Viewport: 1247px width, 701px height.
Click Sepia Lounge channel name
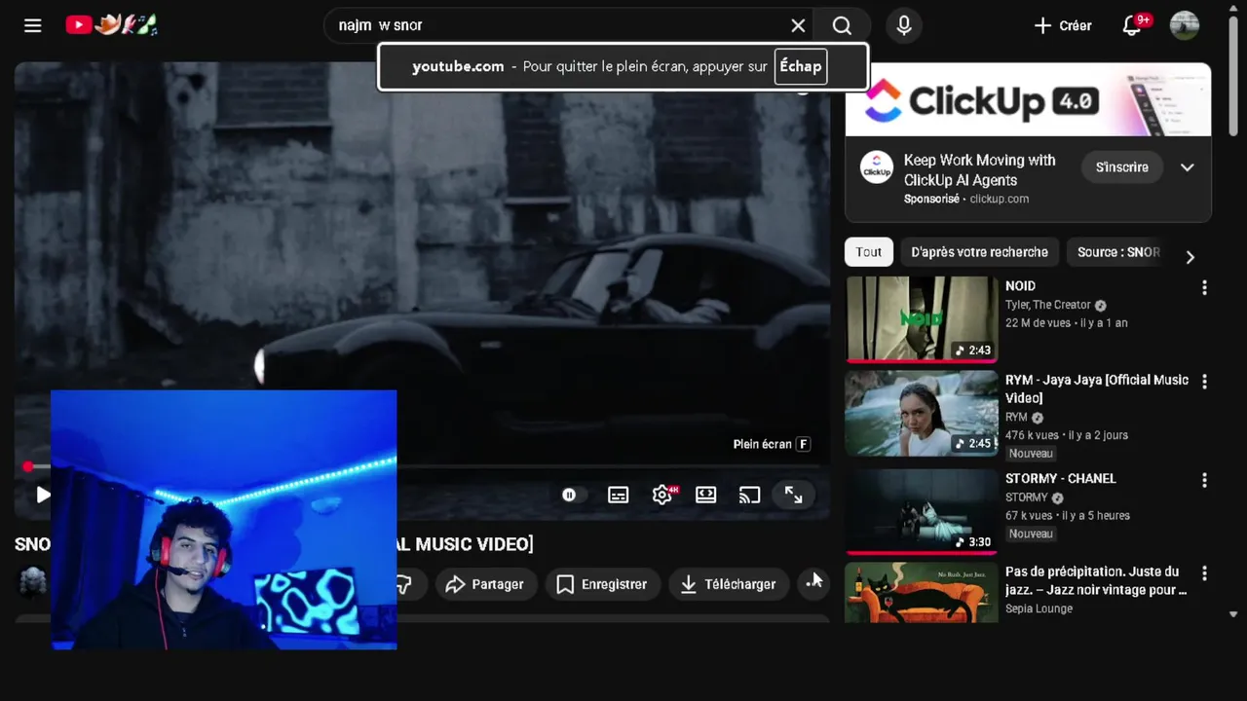[1039, 609]
